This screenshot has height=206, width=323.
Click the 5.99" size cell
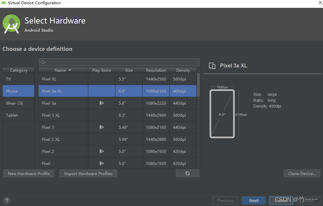tap(129, 139)
